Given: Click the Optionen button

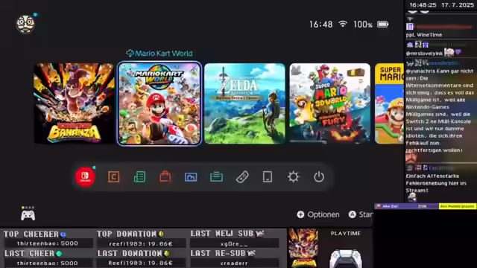Looking at the screenshot, I should click(x=318, y=214).
